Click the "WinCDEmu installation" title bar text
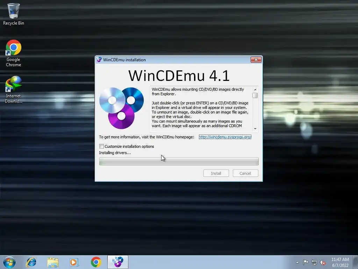Viewport: 358px width, 269px height. [124, 60]
